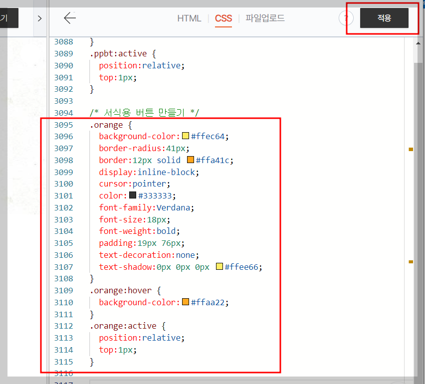The height and width of the screenshot is (384, 425).
Task: Click the .orange selector text
Action: tap(106, 125)
